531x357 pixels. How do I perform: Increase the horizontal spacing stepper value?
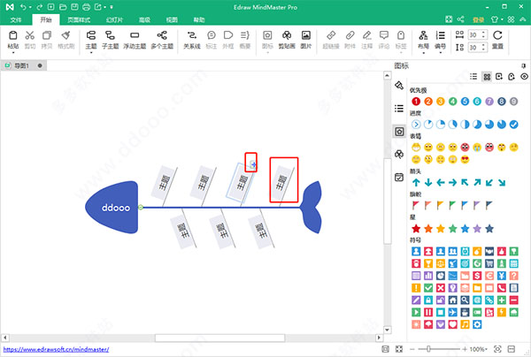tap(483, 33)
